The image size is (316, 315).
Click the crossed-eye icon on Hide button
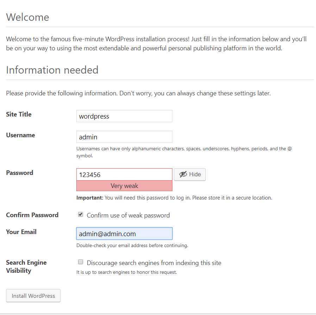[183, 174]
